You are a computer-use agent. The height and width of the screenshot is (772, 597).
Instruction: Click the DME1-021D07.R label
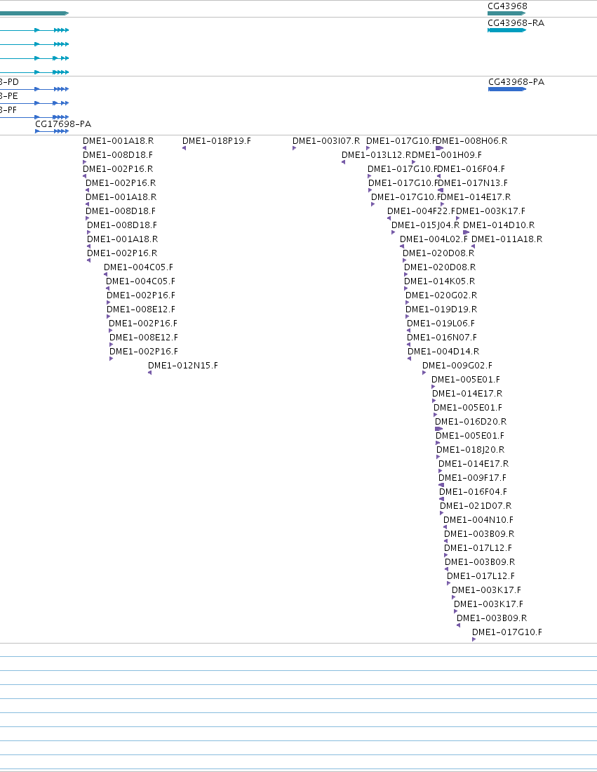[x=476, y=506]
